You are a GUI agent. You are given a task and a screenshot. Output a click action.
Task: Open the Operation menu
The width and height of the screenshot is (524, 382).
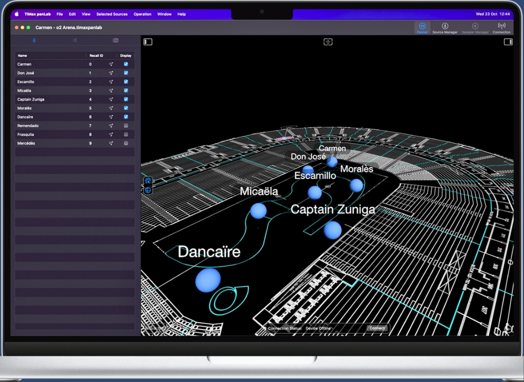point(142,14)
